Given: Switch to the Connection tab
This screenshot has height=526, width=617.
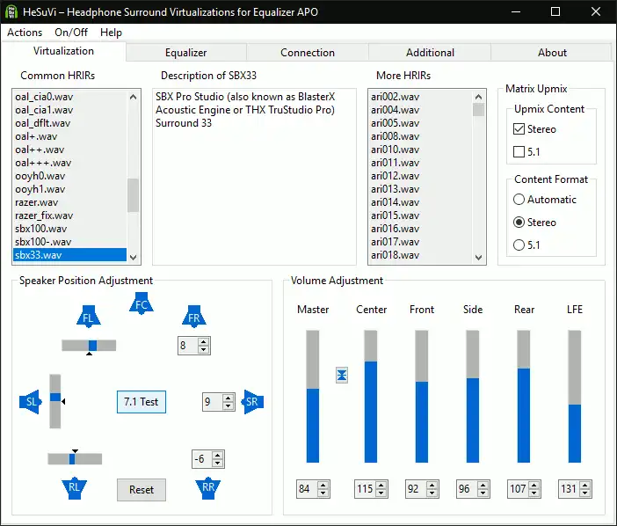Looking at the screenshot, I should 308,53.
